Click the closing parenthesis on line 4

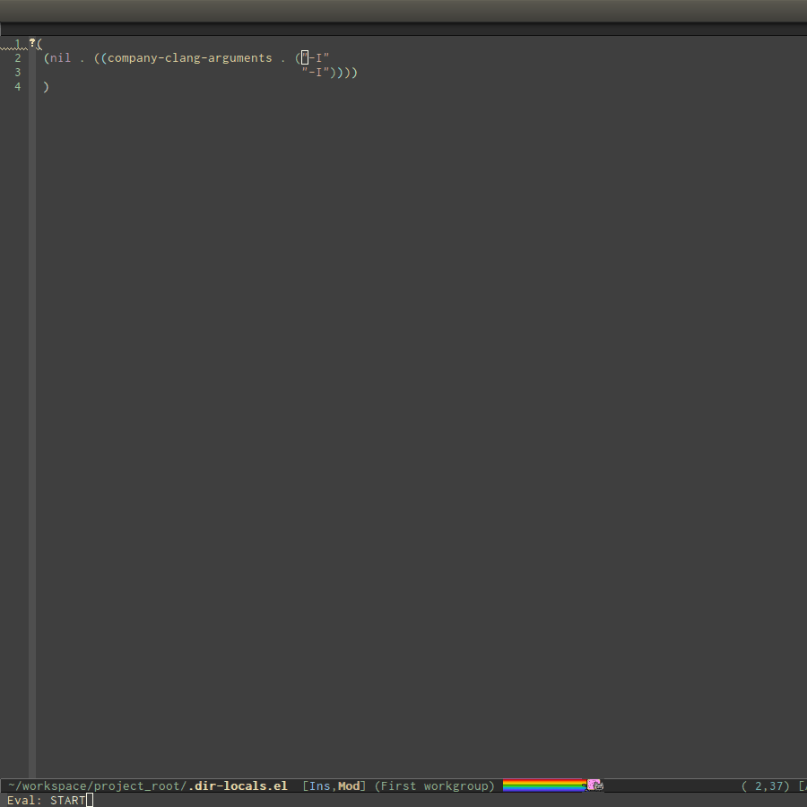(x=47, y=87)
